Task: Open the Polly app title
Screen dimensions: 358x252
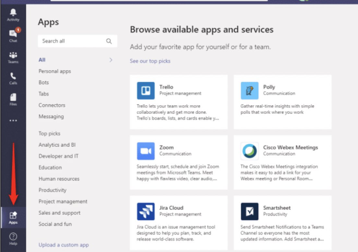Action: pos(269,87)
